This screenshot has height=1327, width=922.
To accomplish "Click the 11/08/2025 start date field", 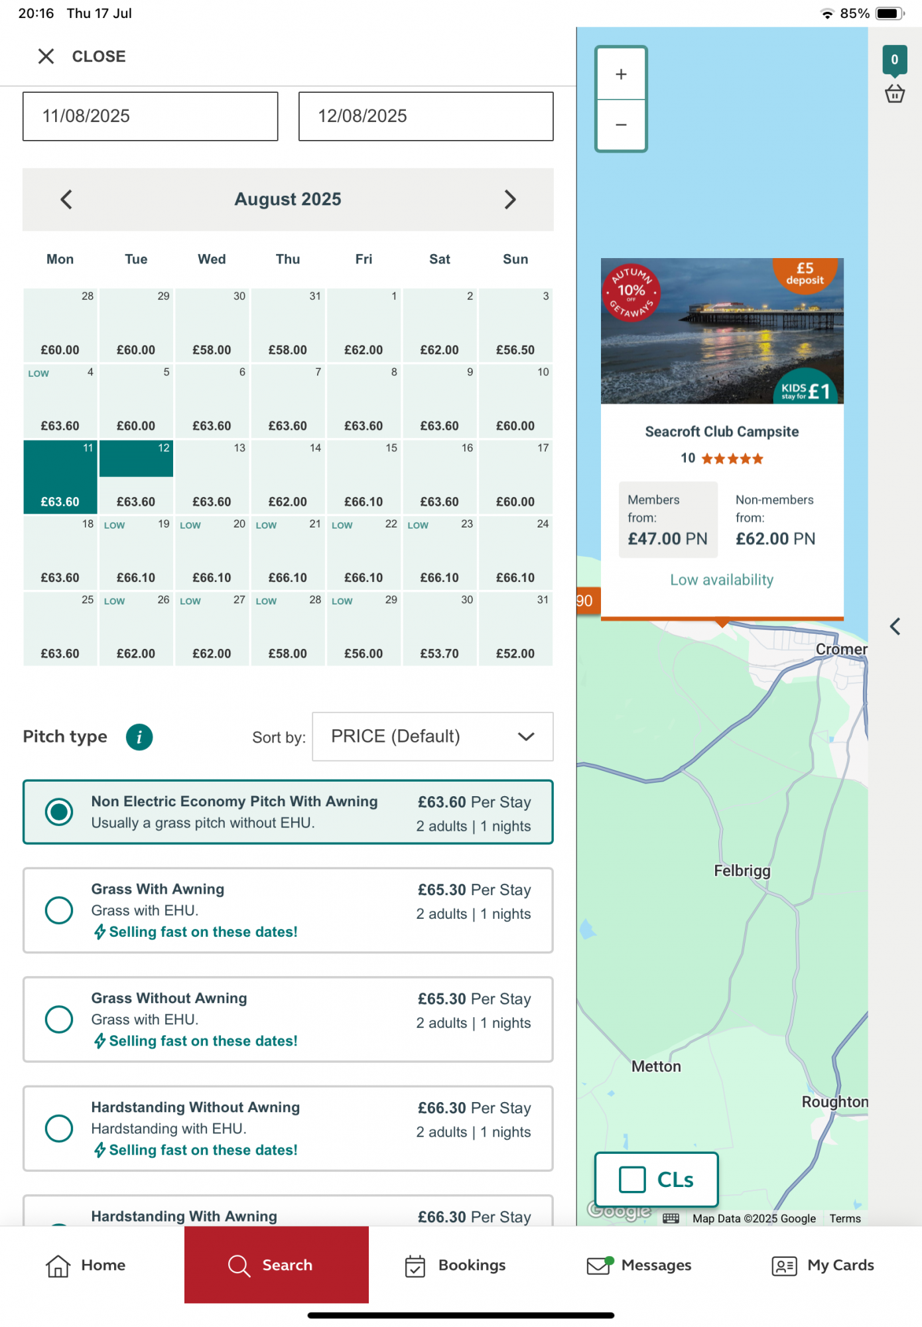I will (151, 116).
